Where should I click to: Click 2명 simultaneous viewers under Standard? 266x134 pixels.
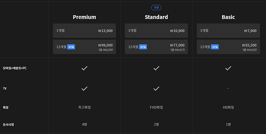(156, 124)
